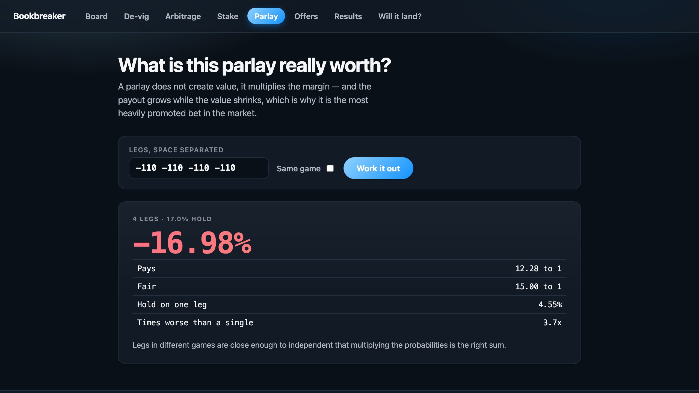Go to the Stake tab
The width and height of the screenshot is (699, 393).
pos(227,16)
